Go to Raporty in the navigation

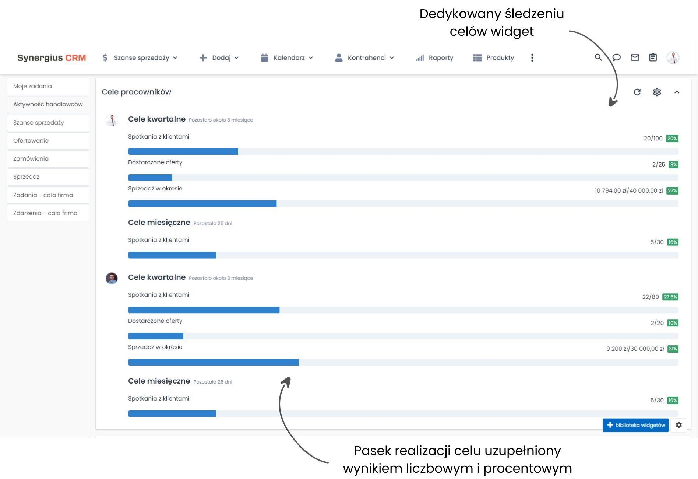tap(435, 57)
